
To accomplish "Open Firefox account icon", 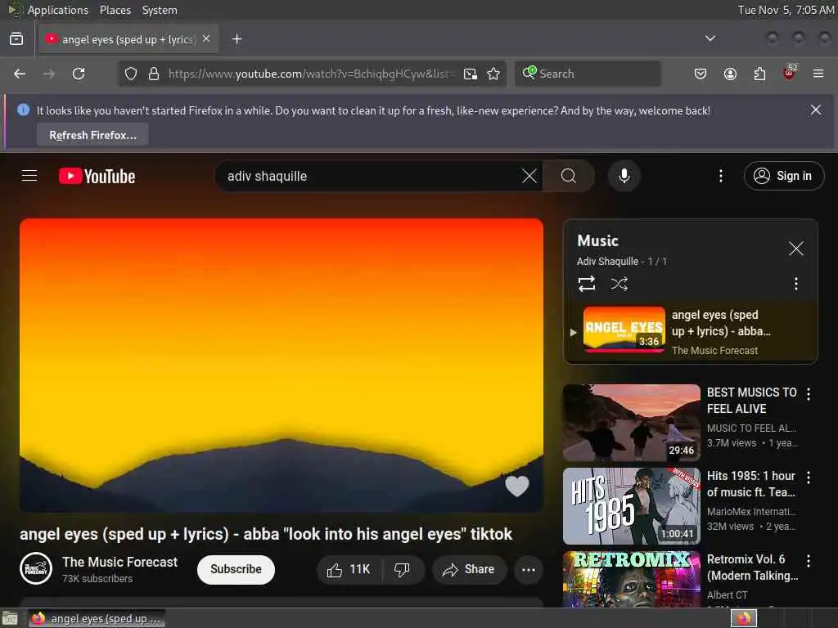I will (x=730, y=74).
